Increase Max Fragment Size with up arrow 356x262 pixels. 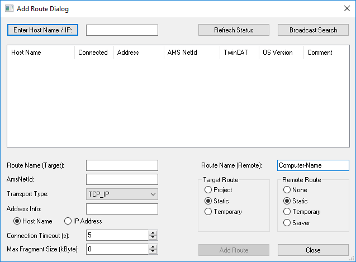(153, 247)
